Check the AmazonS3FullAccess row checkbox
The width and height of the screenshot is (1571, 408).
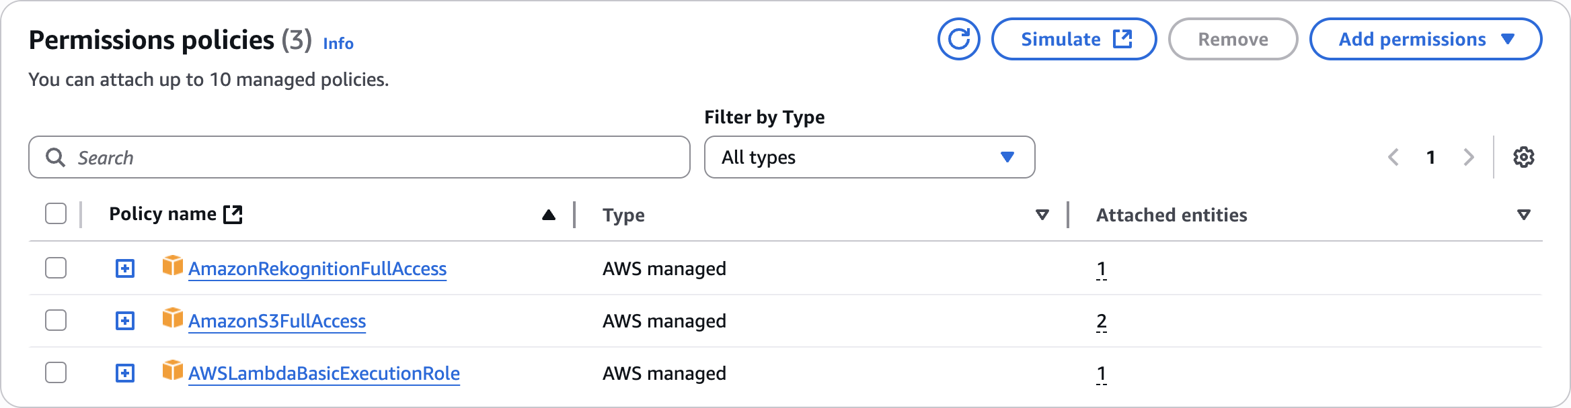click(x=56, y=320)
